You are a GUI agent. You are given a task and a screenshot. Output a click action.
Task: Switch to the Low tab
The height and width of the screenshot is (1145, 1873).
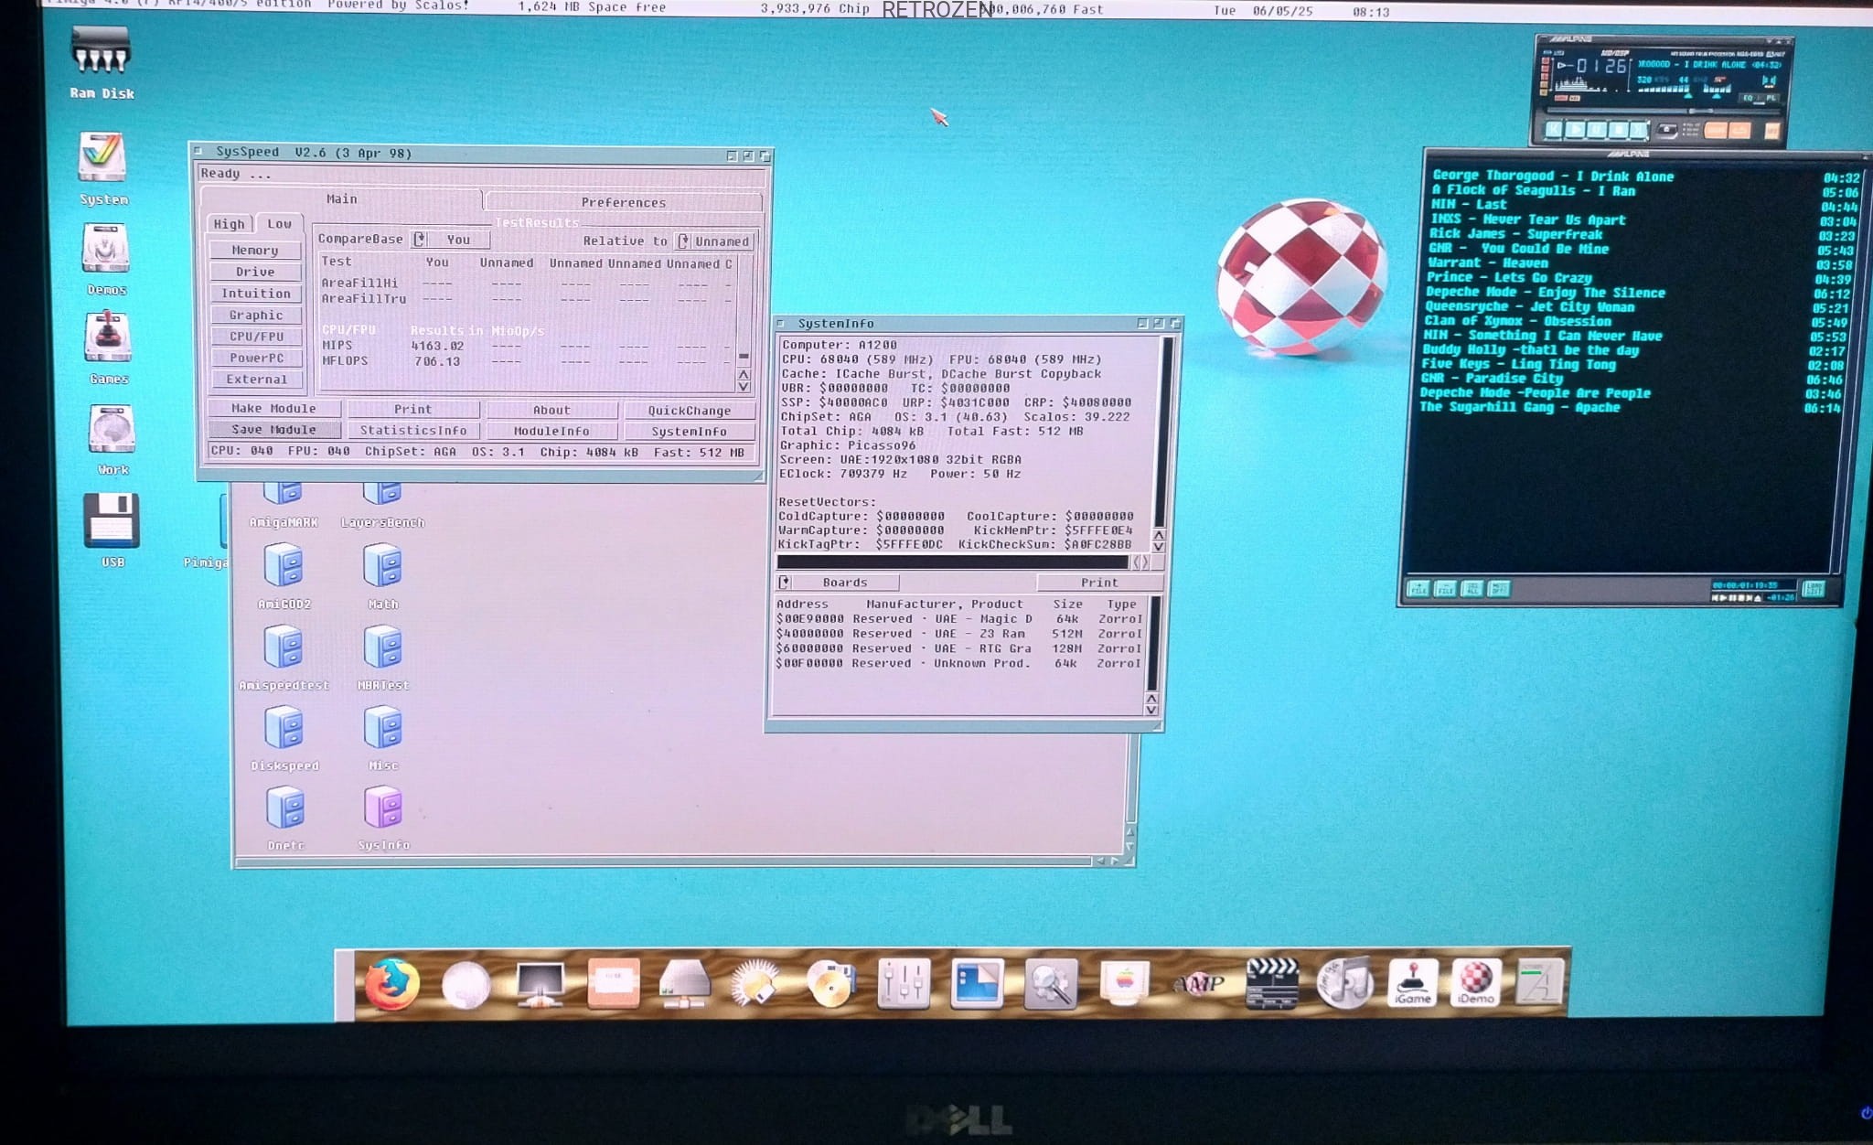[279, 224]
